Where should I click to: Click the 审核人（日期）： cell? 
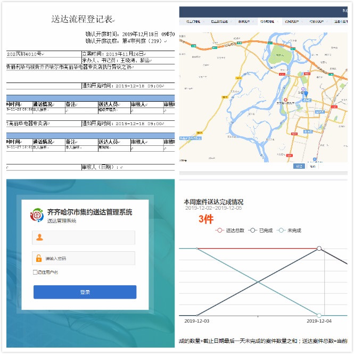click(128, 167)
